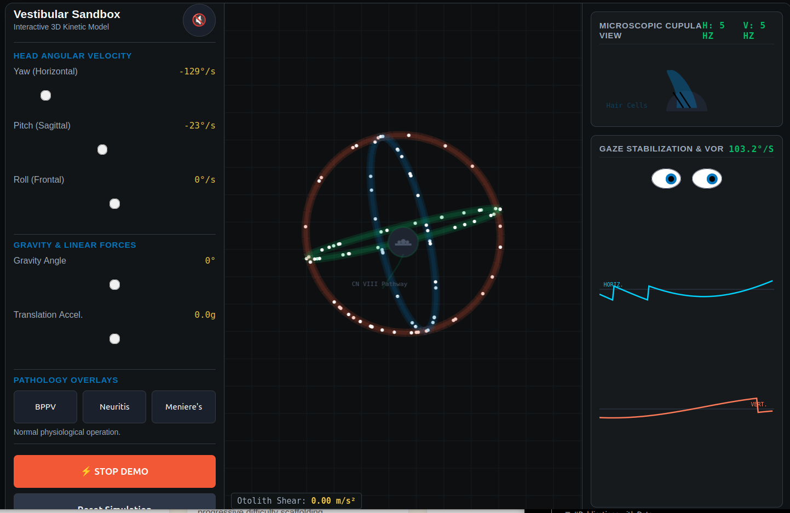The height and width of the screenshot is (513, 790).
Task: Click the Hair Cells label
Action: tap(626, 106)
